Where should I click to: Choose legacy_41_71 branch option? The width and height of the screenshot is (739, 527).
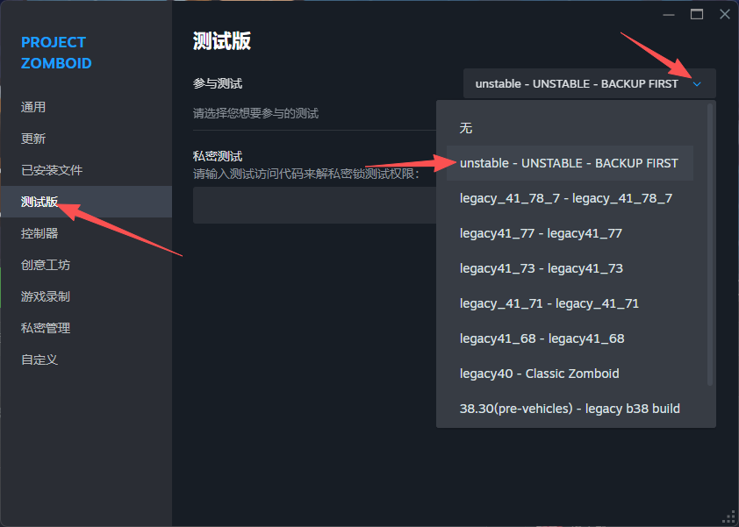[x=549, y=303]
